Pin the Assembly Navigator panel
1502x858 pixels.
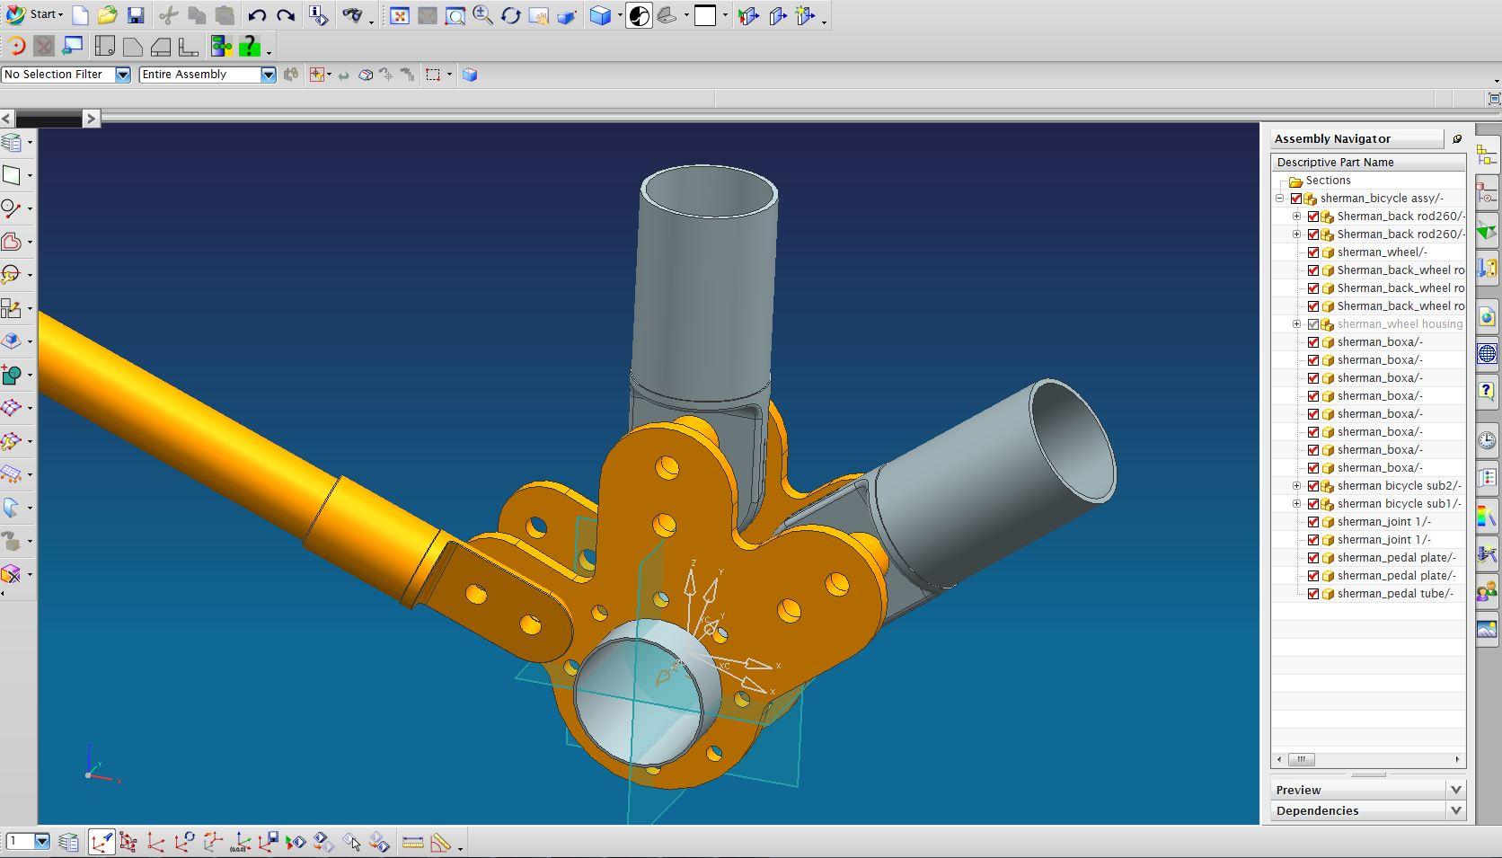click(1457, 138)
